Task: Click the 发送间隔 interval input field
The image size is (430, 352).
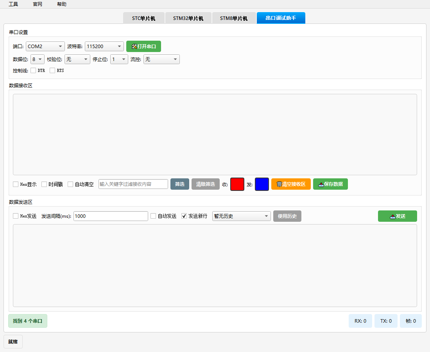Action: 111,216
